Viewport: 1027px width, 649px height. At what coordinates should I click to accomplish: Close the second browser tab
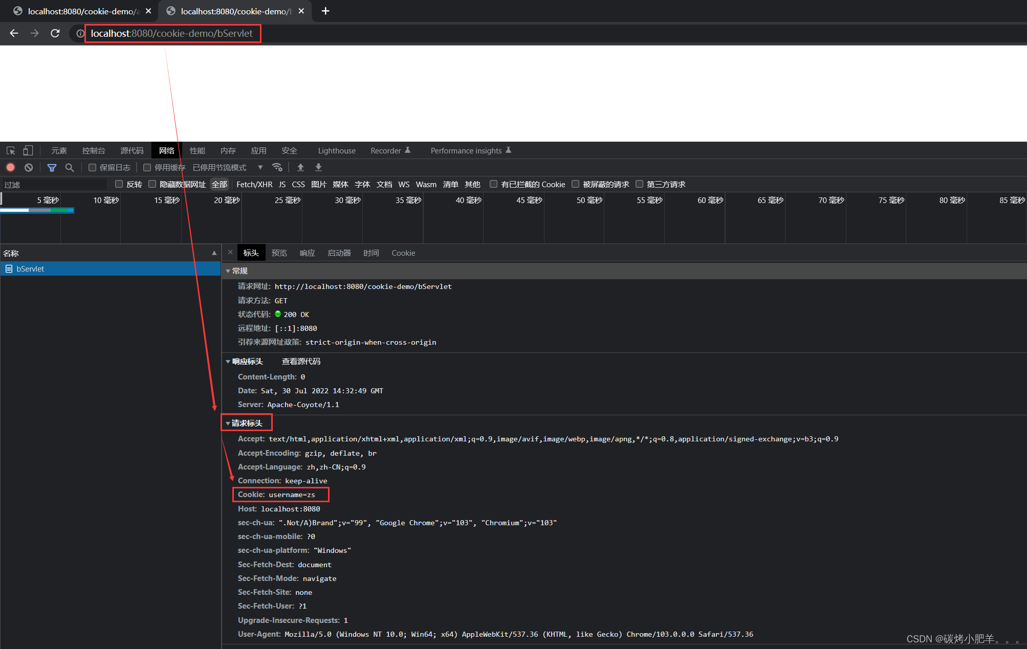pos(301,11)
